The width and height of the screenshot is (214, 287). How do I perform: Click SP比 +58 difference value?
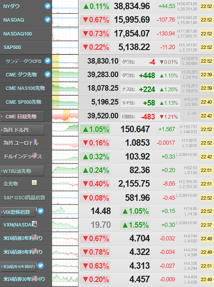pos(149,103)
